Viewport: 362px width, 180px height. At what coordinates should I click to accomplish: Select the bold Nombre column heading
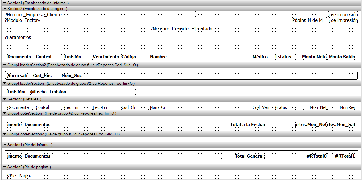click(197, 57)
